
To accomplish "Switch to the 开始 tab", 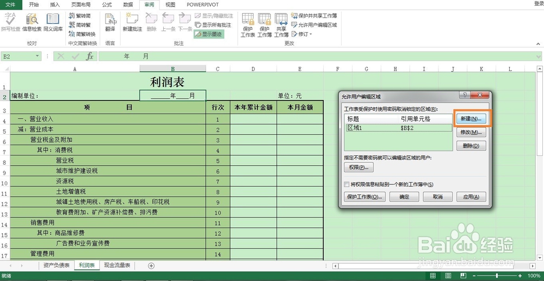I will [x=34, y=4].
